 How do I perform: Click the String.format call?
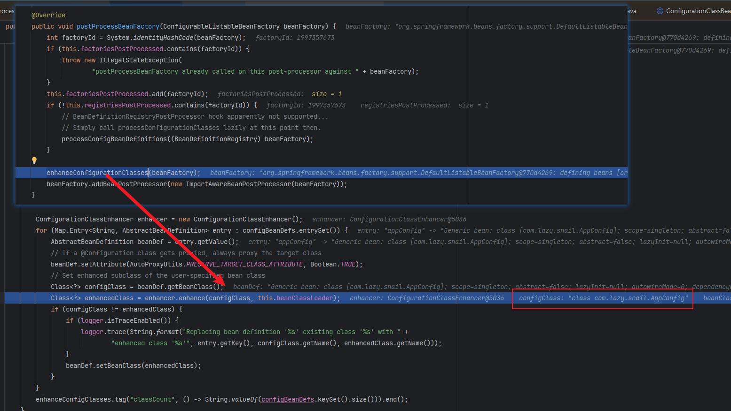click(x=156, y=332)
